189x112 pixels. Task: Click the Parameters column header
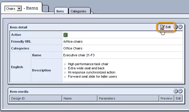[128, 98]
